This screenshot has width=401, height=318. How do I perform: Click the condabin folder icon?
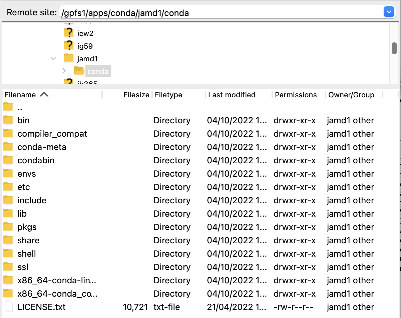tap(8, 160)
